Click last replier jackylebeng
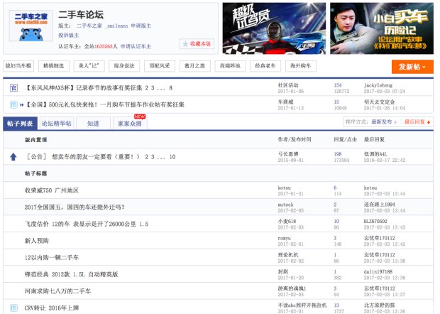Screen dimensions: 440x314 point(378,85)
